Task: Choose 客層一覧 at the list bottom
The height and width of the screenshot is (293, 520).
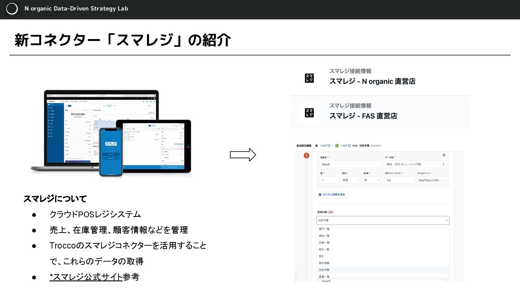Action: point(383,276)
